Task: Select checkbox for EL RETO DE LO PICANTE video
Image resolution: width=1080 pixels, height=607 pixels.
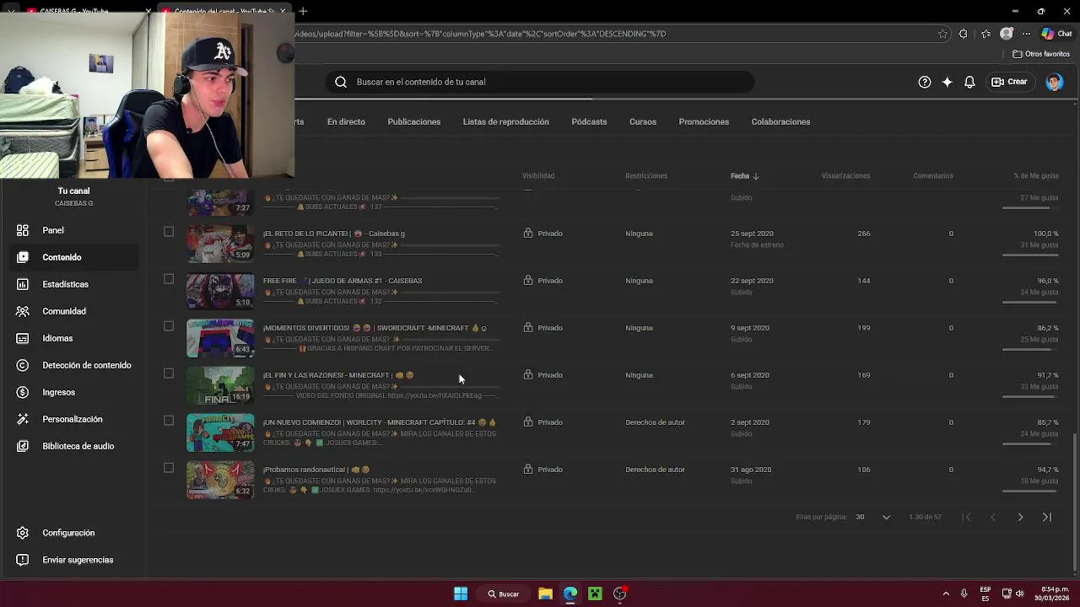Action: [x=169, y=232]
